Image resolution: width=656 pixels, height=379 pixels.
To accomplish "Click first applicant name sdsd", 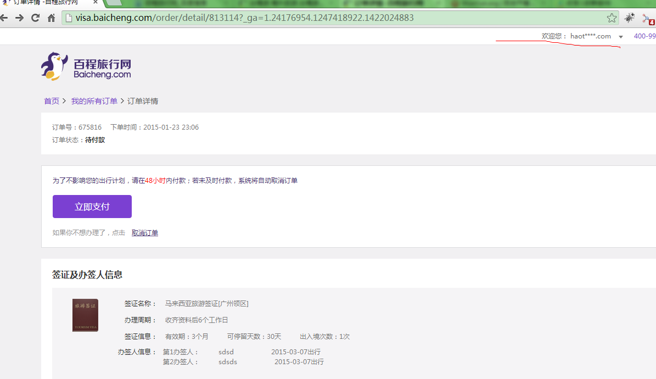I will (x=226, y=352).
